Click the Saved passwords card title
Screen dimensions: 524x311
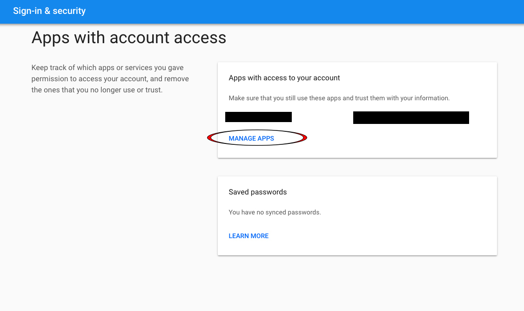258,192
